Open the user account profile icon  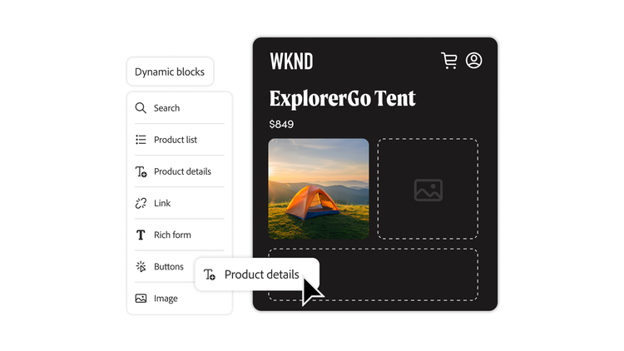pyautogui.click(x=474, y=61)
